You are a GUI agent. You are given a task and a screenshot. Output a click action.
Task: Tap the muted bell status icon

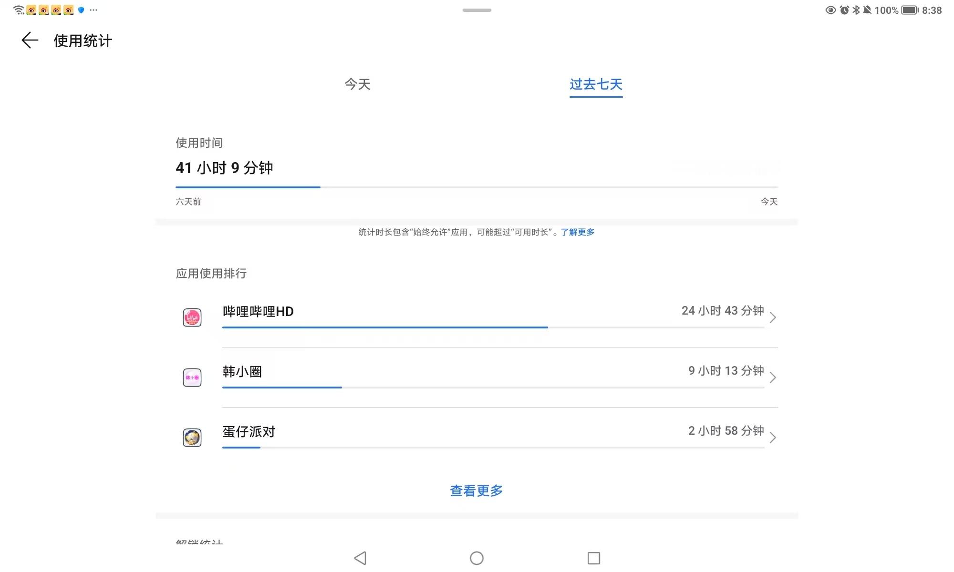tap(867, 10)
